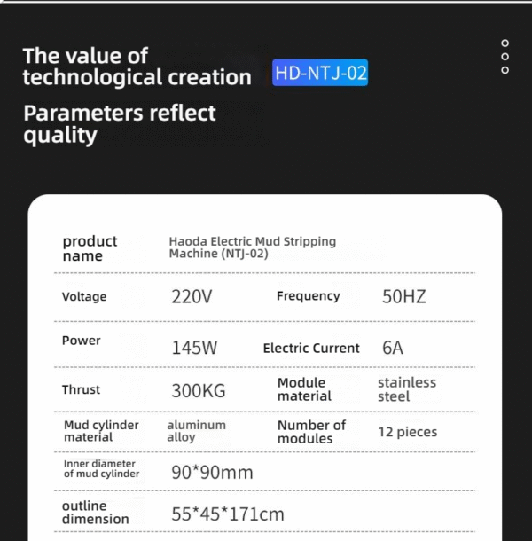Select the 220V voltage value
This screenshot has width=532, height=541.
click(192, 296)
